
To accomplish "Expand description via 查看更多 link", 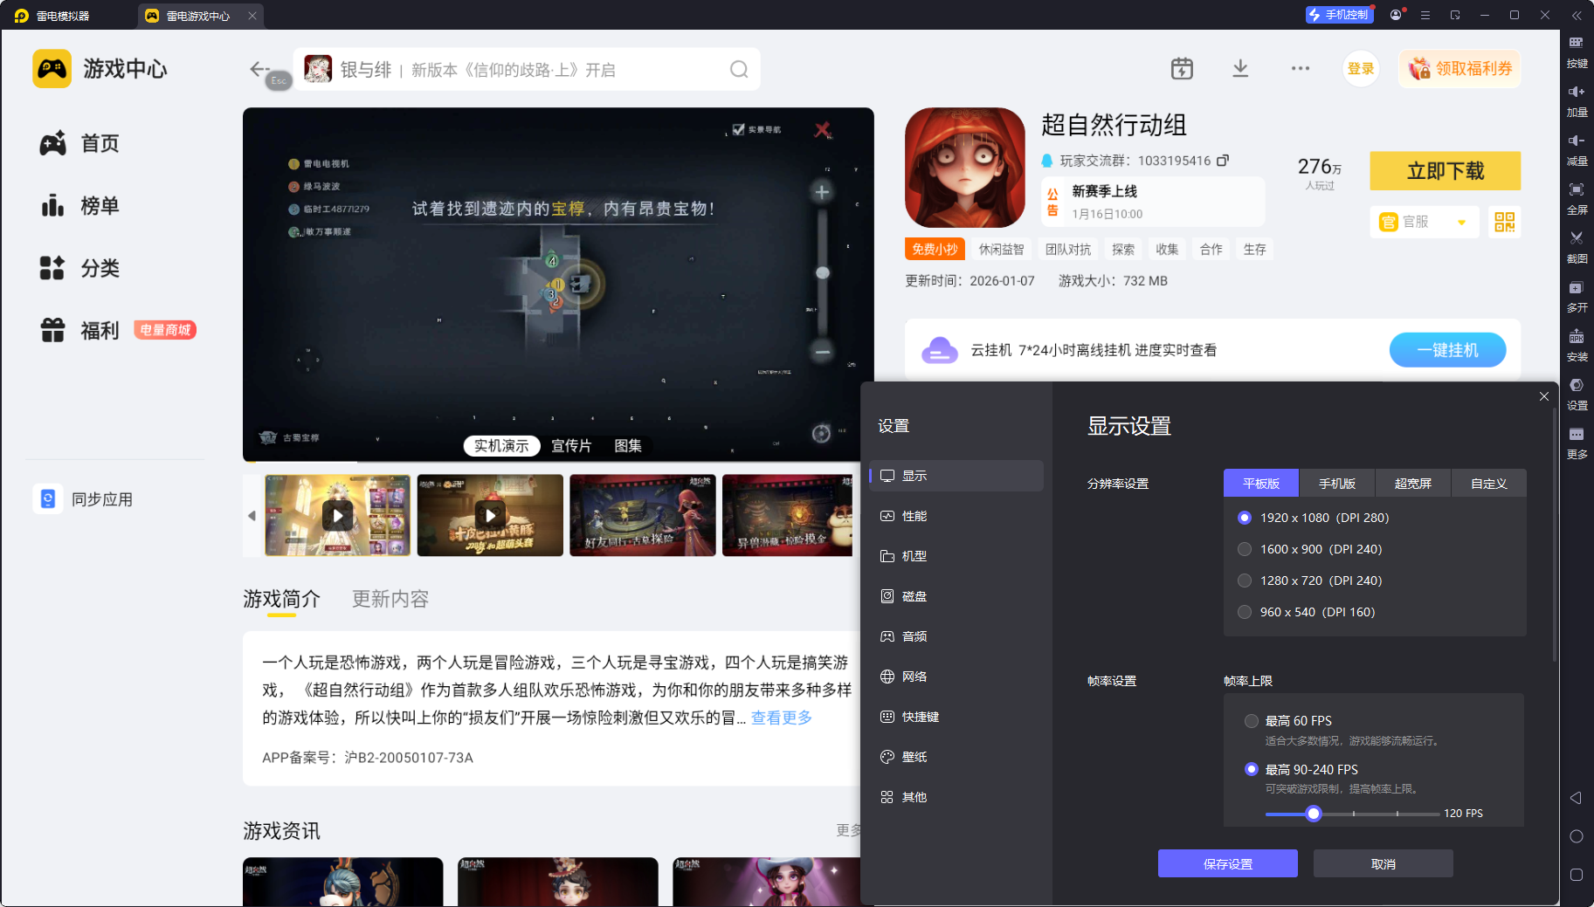I will (x=782, y=718).
